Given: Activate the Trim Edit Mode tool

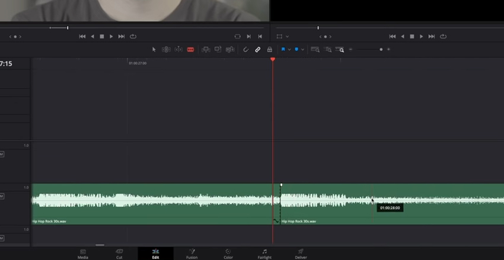Looking at the screenshot, I should point(166,50).
